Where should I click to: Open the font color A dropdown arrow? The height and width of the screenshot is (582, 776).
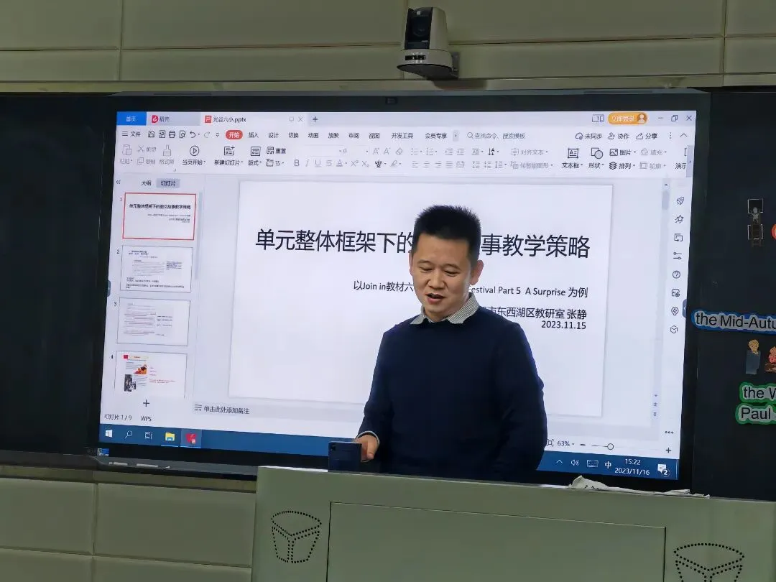pyautogui.click(x=346, y=163)
